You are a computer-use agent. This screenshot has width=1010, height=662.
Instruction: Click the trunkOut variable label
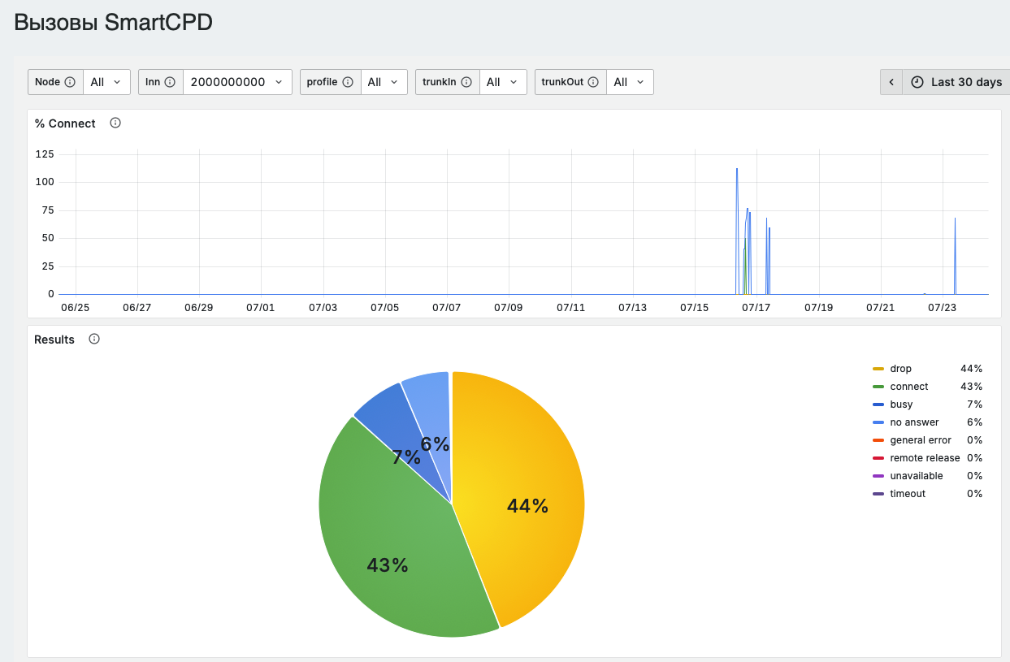[562, 82]
